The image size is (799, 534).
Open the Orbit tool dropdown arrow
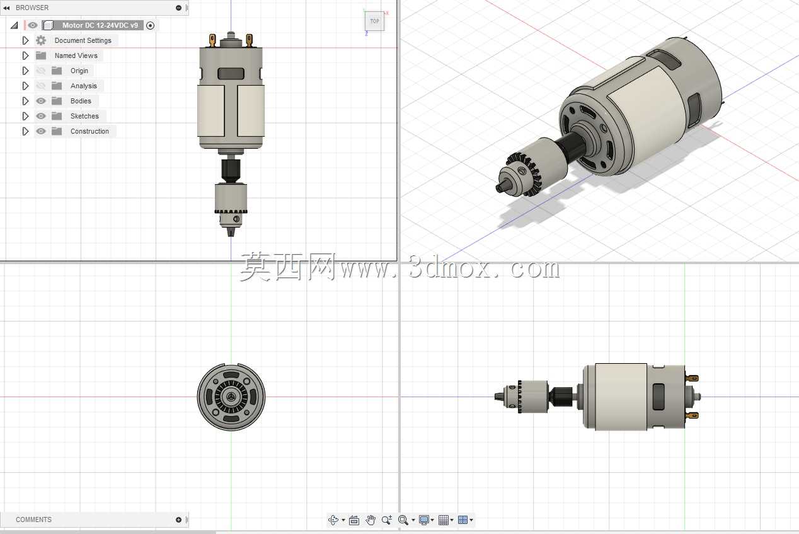[x=343, y=521]
